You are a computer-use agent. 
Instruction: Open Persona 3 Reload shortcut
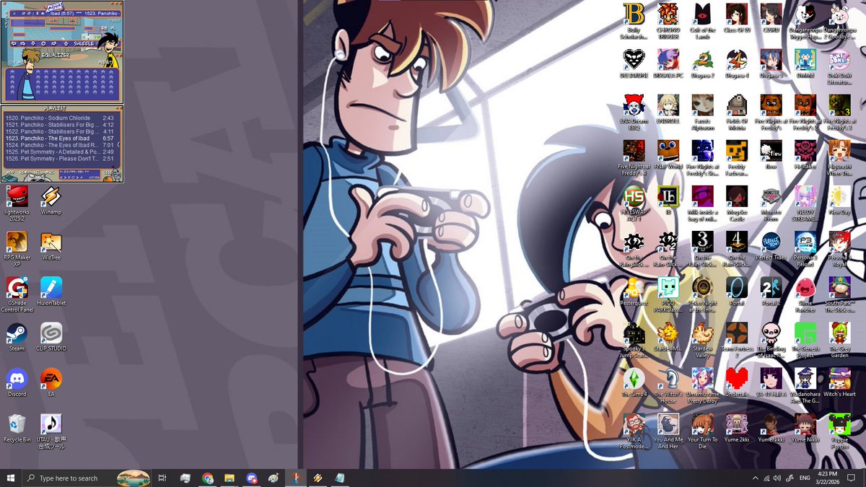click(x=805, y=249)
